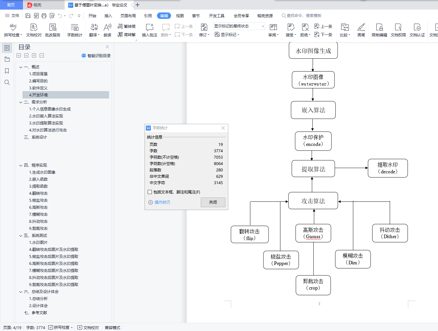Open the 引用 ribbon tab
This screenshot has height=331, width=438.
click(x=148, y=16)
